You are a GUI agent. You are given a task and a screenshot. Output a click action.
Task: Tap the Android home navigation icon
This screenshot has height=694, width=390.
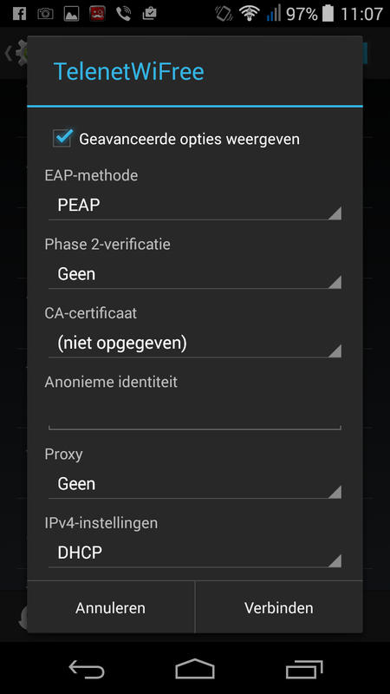pyautogui.click(x=194, y=668)
